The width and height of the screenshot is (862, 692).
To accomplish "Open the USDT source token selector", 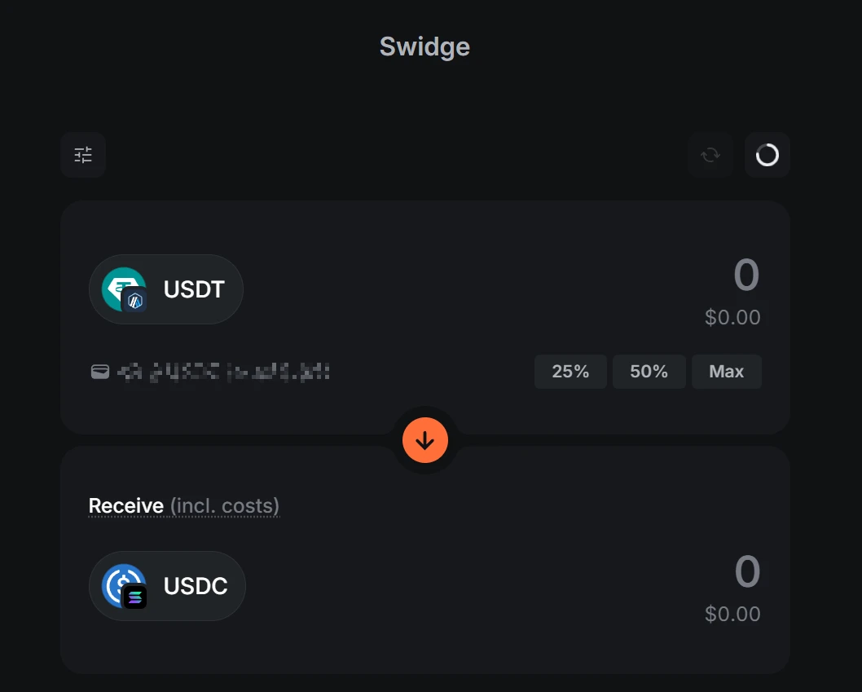I will click(193, 289).
